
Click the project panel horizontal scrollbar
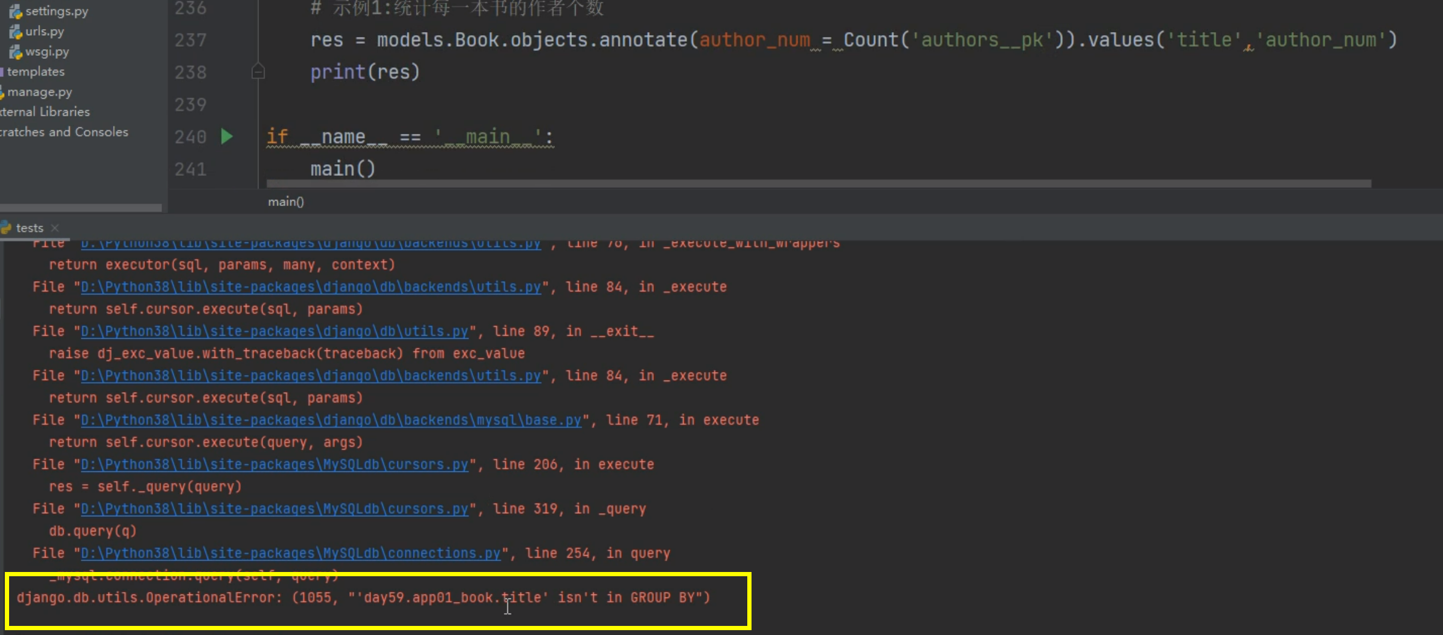tap(81, 208)
